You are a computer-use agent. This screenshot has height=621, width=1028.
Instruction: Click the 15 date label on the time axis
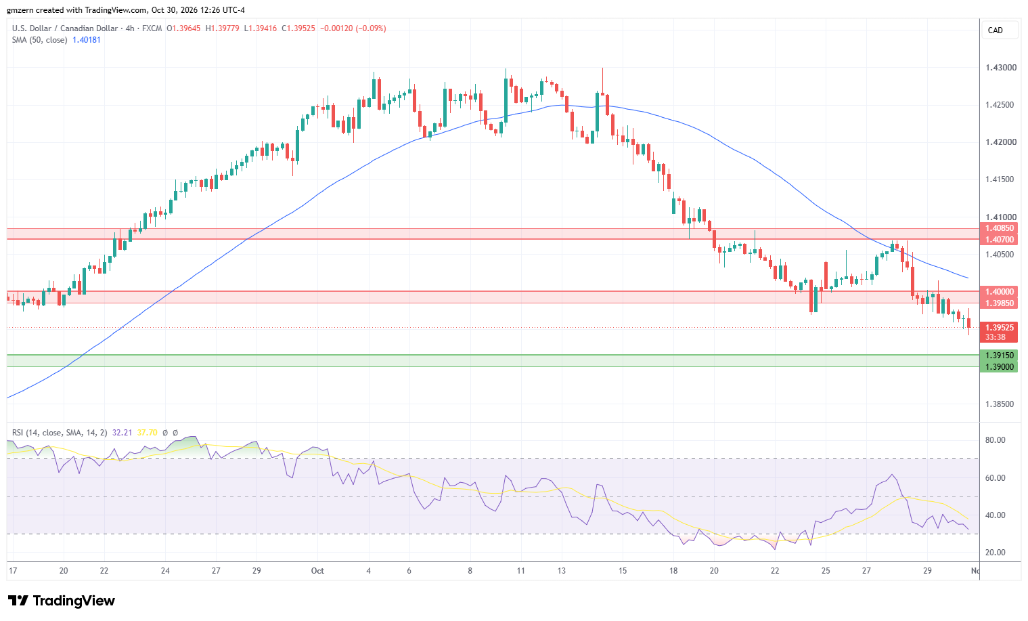[623, 571]
